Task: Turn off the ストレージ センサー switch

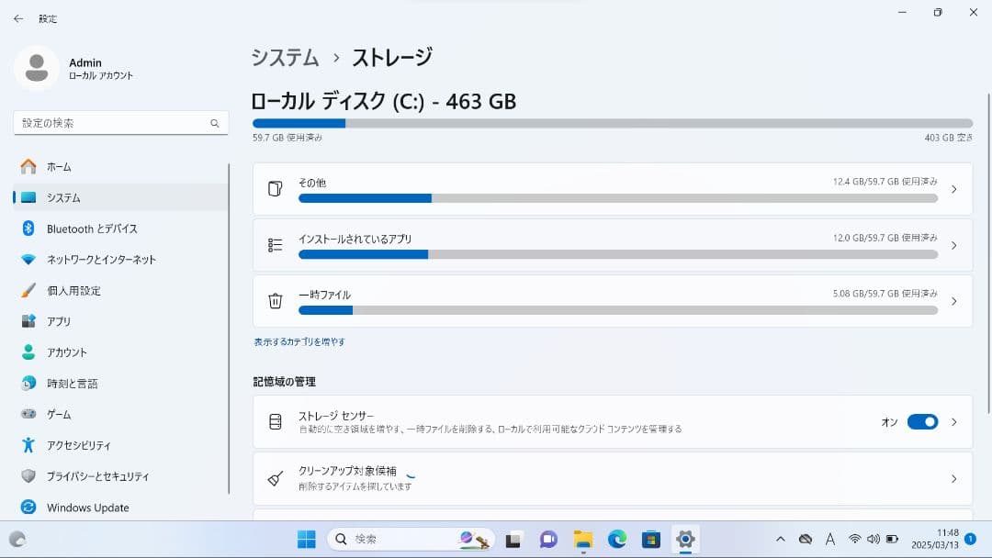Action: [923, 421]
